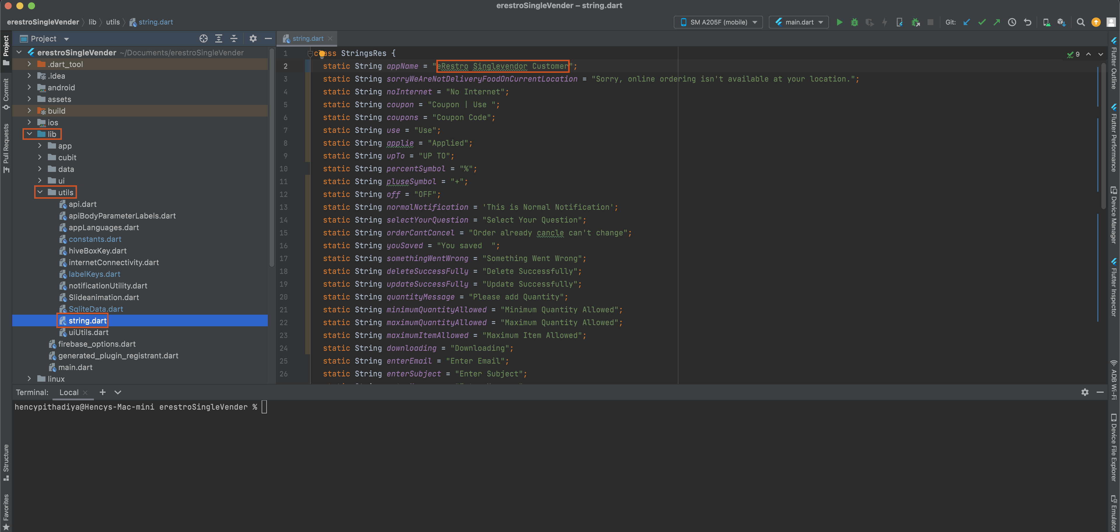Viewport: 1120px width, 532px height.
Task: Open Flutter attach debugger icon
Action: point(900,22)
